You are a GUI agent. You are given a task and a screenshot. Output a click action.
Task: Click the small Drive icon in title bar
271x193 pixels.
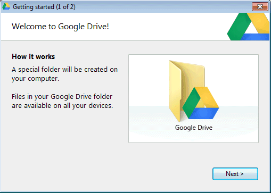click(x=6, y=6)
